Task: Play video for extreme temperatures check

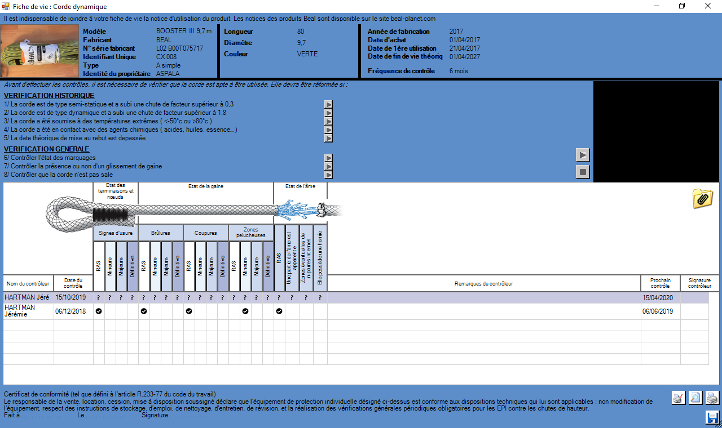Action: click(x=328, y=121)
